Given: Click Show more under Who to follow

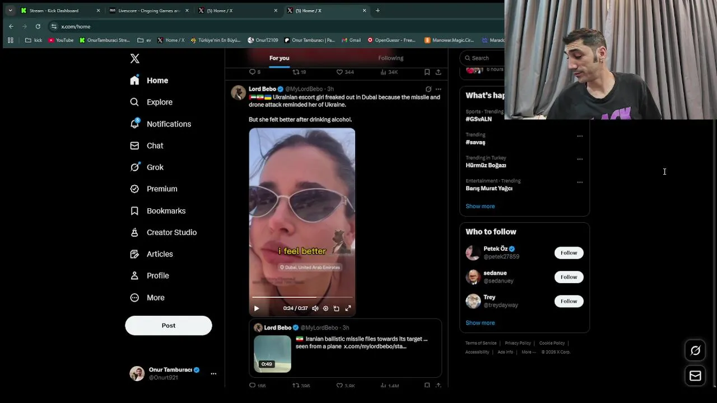Looking at the screenshot, I should (x=480, y=323).
